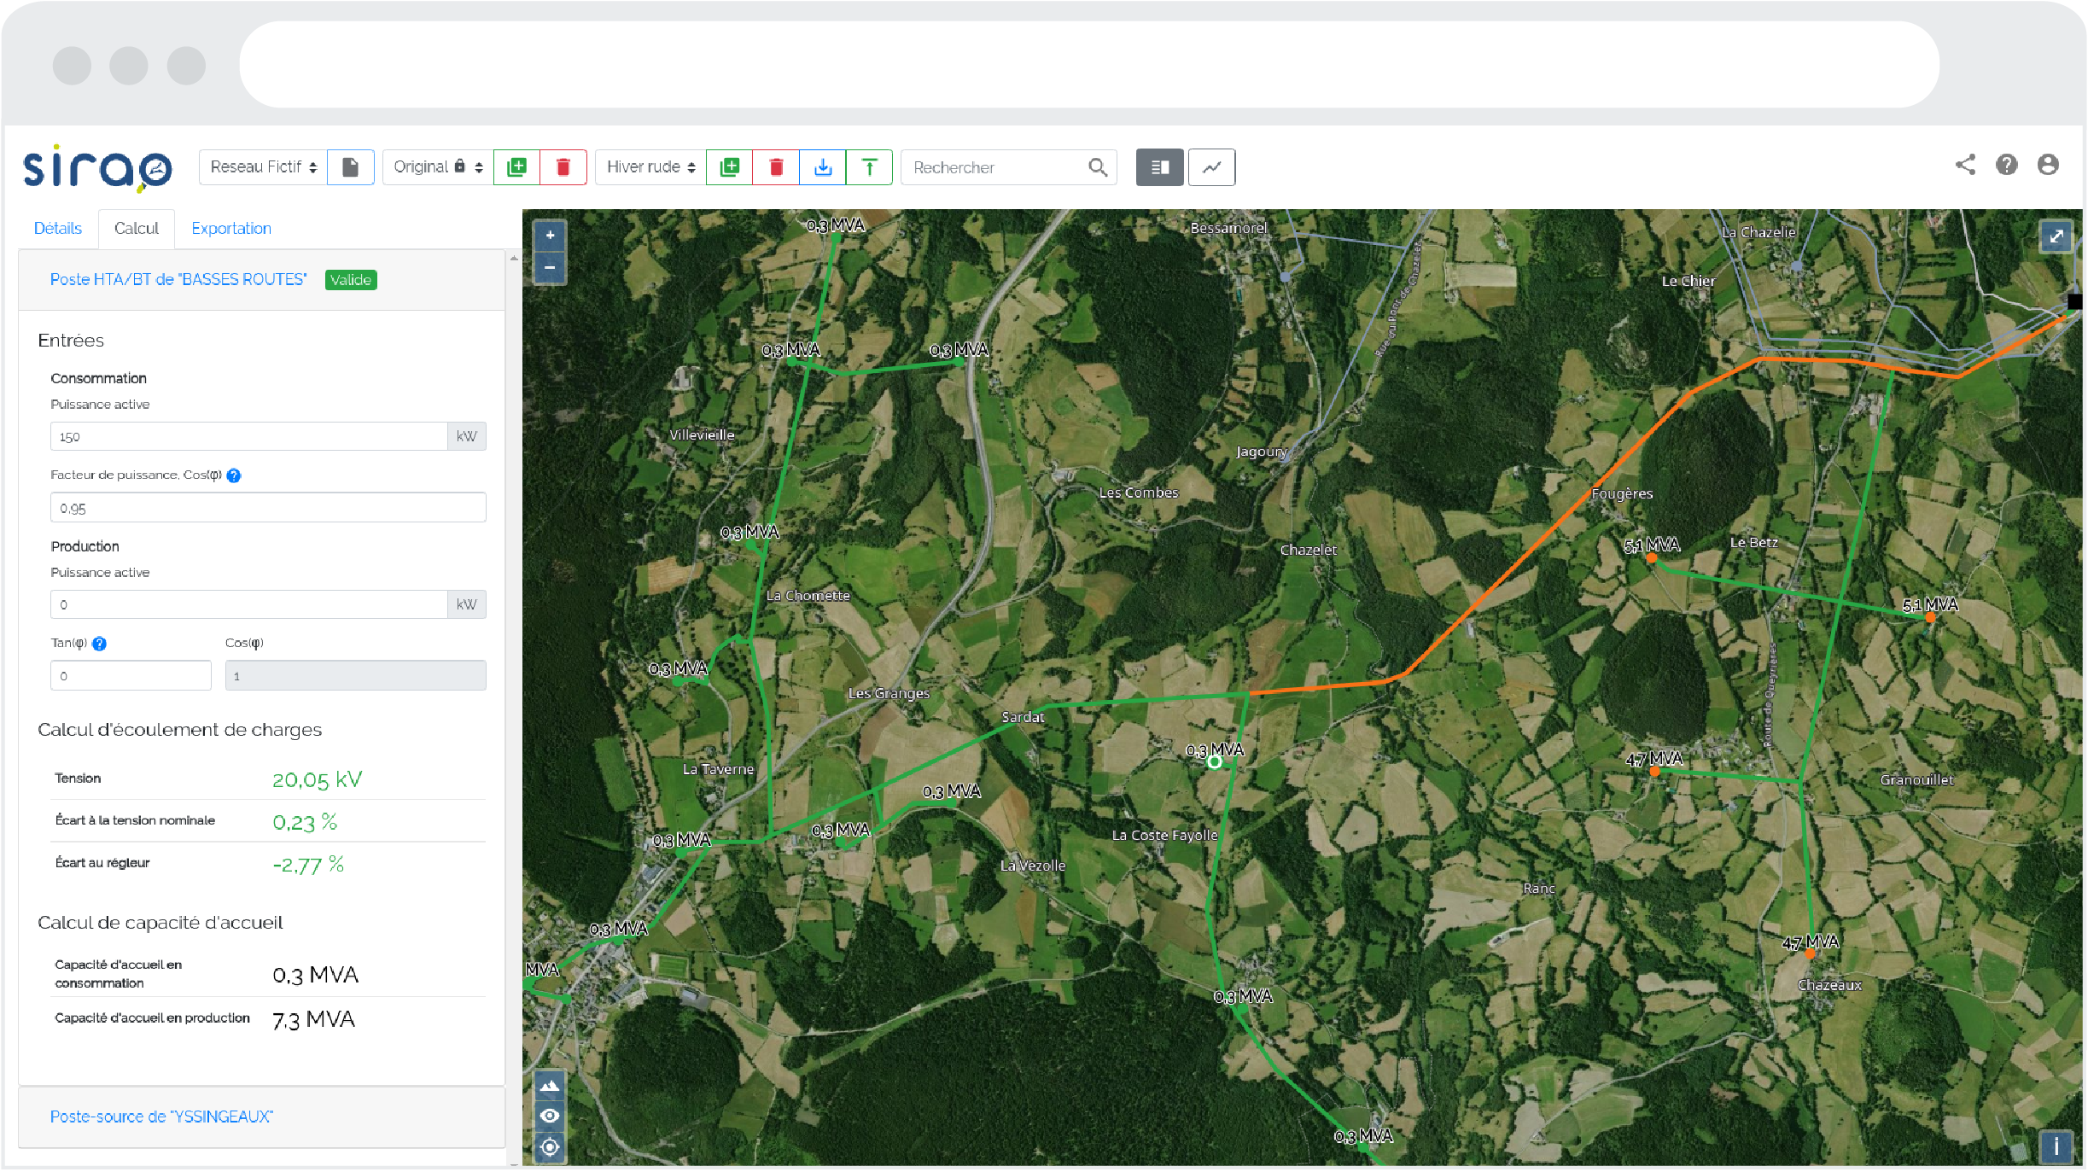Delete scenario with red trash near Hiver rude
2088x1172 pixels.
point(776,167)
